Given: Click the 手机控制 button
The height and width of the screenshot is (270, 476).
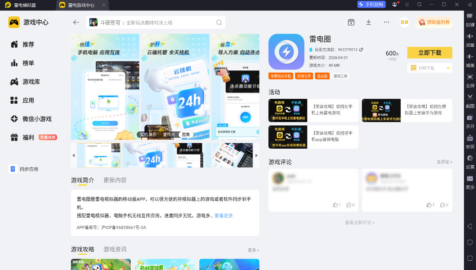Looking at the screenshot, I should [371, 4].
